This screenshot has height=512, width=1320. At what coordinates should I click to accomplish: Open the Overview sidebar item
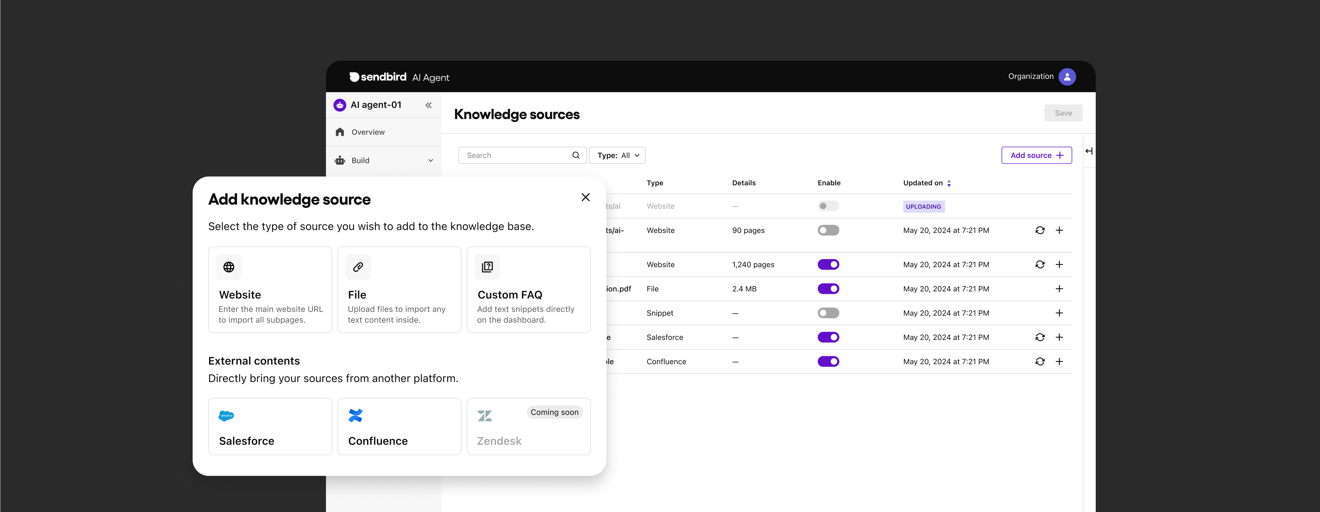pos(383,132)
